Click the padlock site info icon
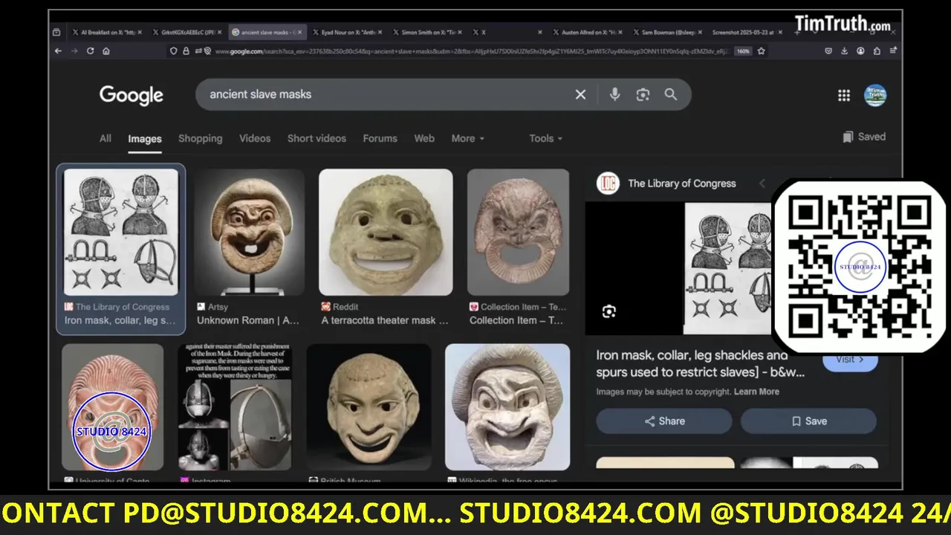 (x=186, y=51)
